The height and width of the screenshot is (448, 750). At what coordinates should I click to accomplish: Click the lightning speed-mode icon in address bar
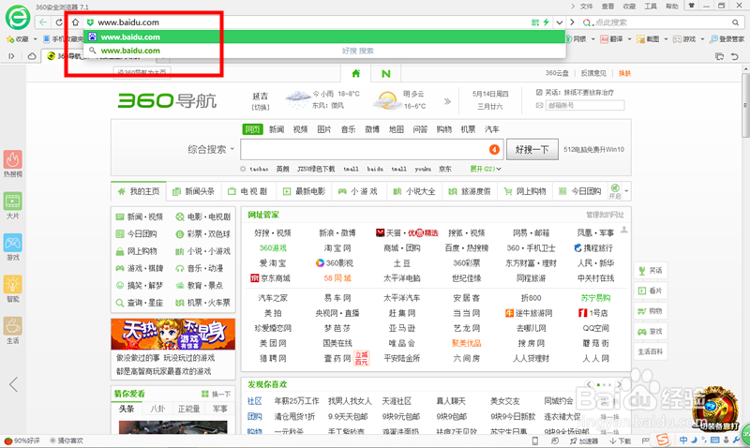pyautogui.click(x=546, y=22)
